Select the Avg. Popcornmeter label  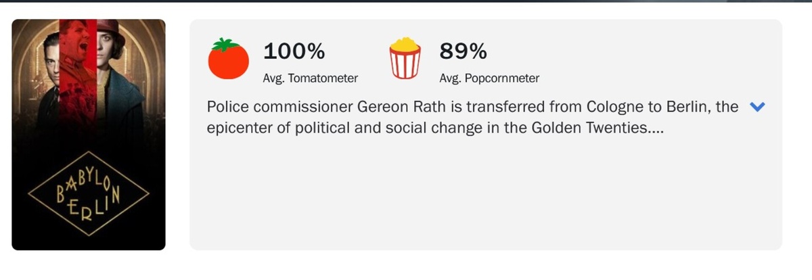[489, 78]
